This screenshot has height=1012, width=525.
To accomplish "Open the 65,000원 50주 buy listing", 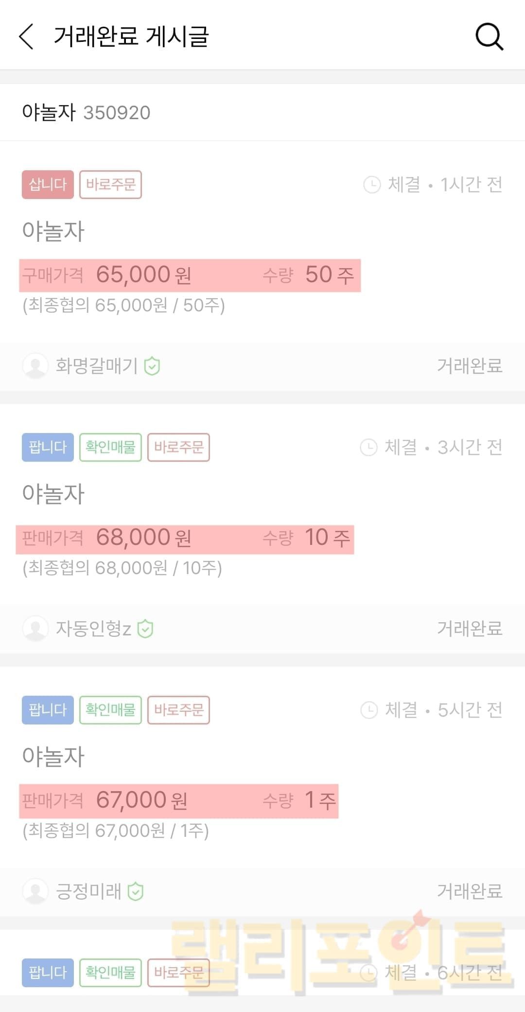I will tap(190, 275).
